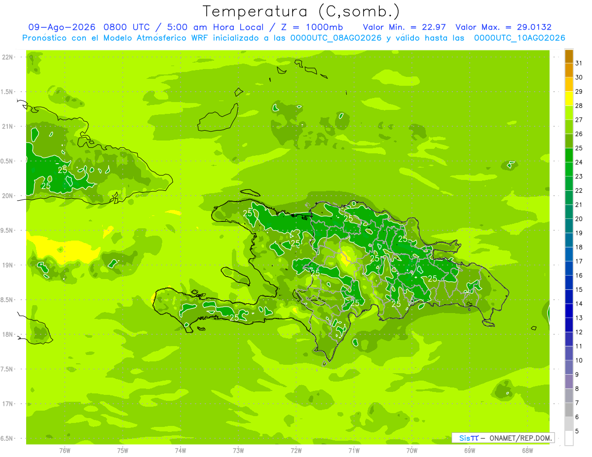Click the "22N" latitude axis label
This screenshot has height=457, width=592.
pyautogui.click(x=7, y=57)
